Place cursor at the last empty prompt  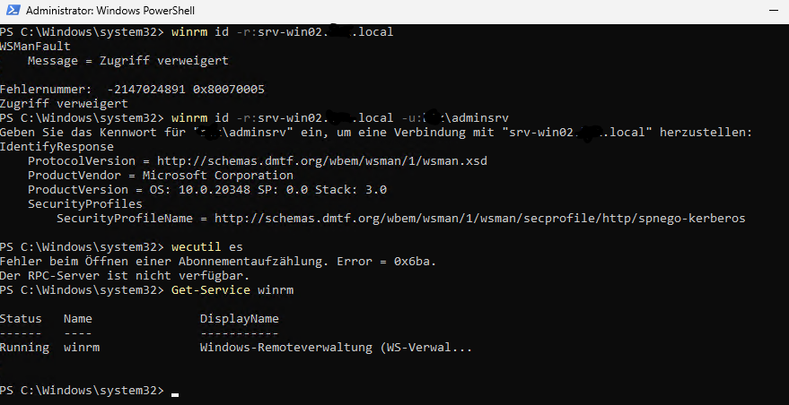coord(175,391)
